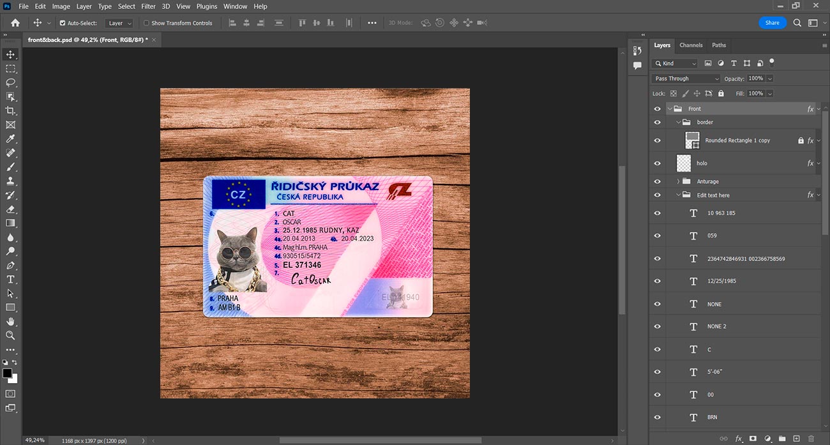Image resolution: width=830 pixels, height=445 pixels.
Task: Open the foreground color swatch
Action: click(x=7, y=373)
